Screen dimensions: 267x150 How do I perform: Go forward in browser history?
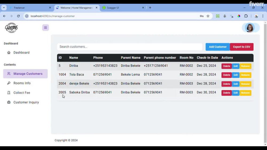pyautogui.click(x=11, y=16)
